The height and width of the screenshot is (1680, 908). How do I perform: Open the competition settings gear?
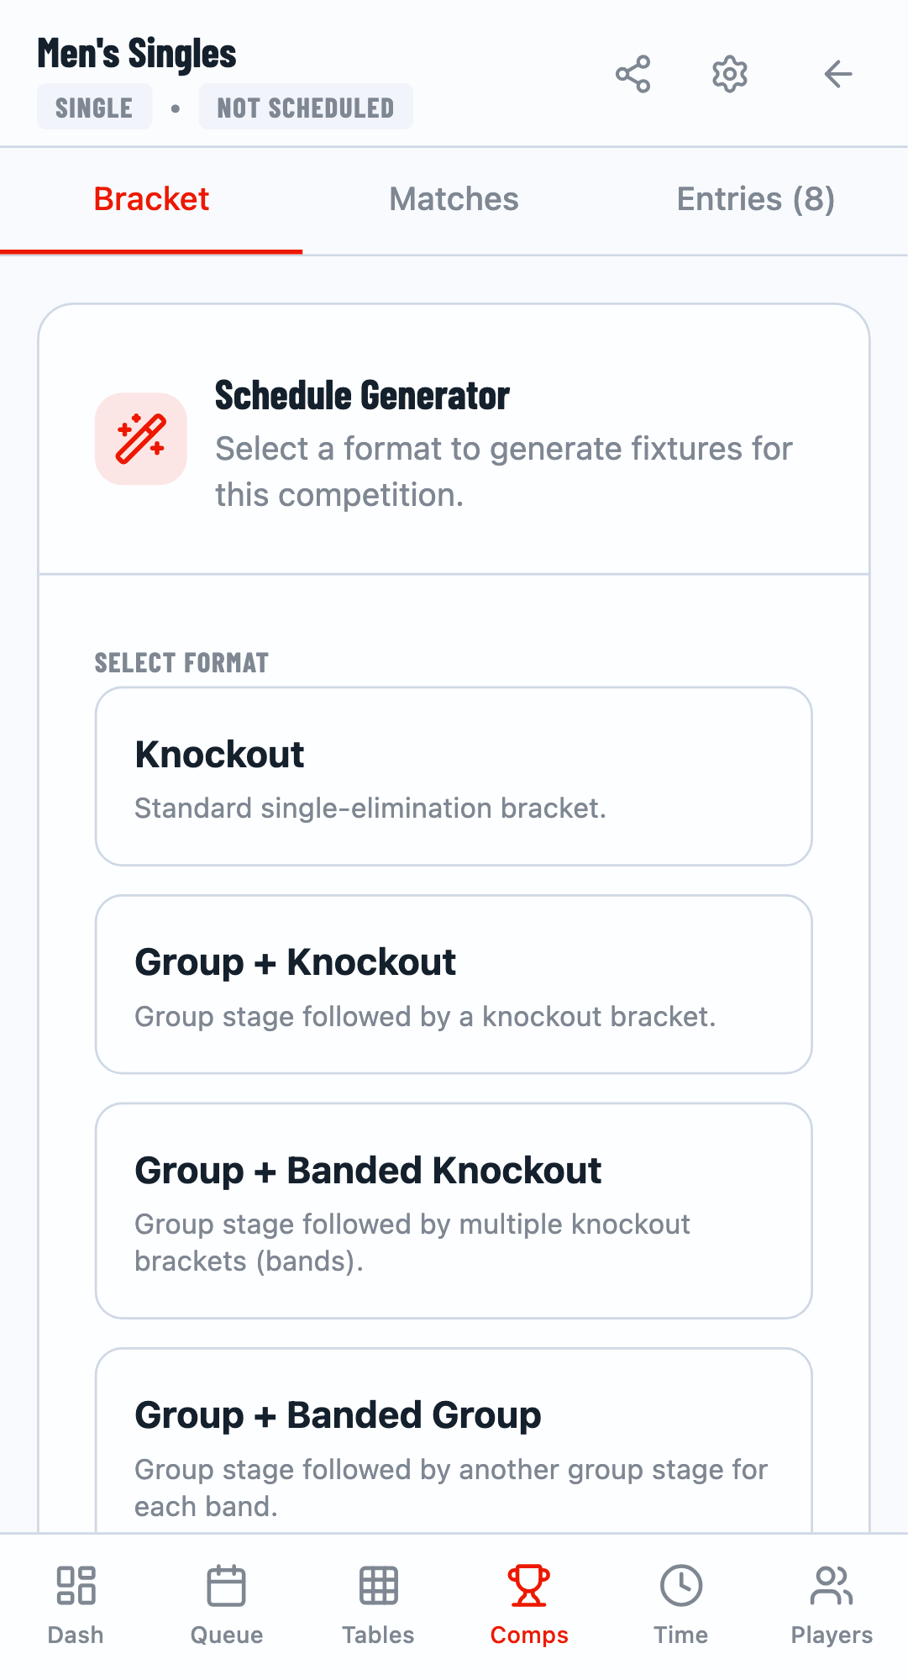[x=729, y=75]
